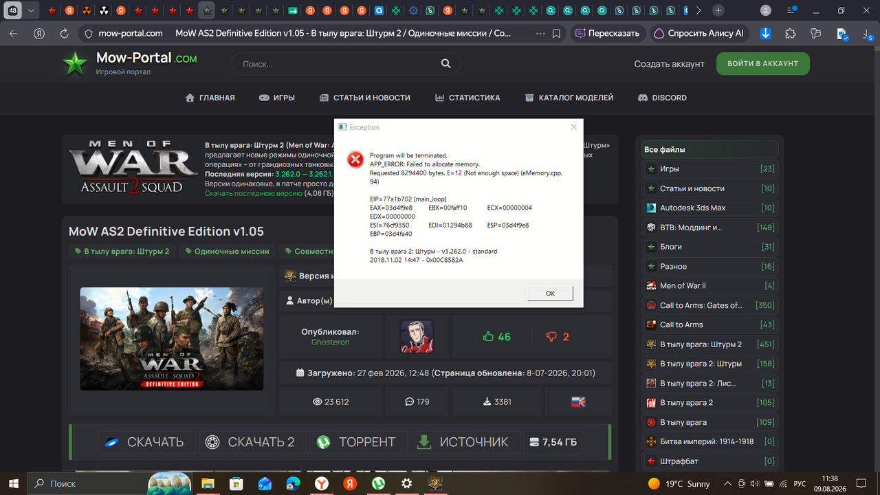Click the Создать аккаунт link
Screen dimensions: 880x495
click(x=669, y=64)
